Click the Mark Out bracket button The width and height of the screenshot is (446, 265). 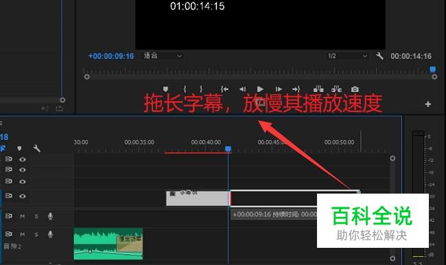tap(201, 89)
